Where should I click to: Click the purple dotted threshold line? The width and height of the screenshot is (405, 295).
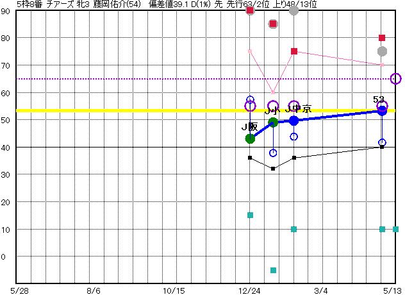(128, 79)
